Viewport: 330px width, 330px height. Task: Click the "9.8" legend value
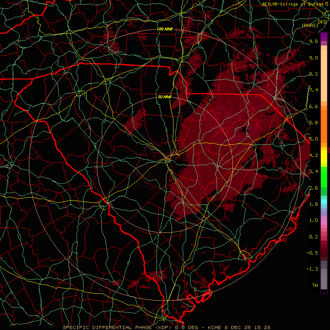click(x=313, y=41)
